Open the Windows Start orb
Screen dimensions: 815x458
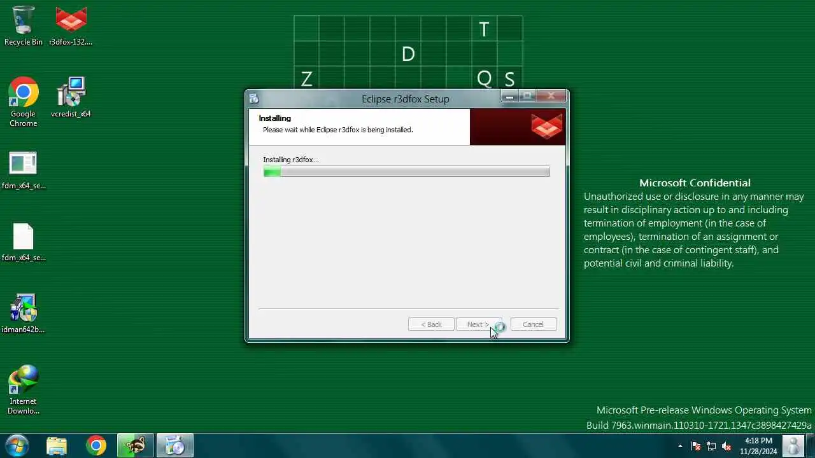(17, 445)
